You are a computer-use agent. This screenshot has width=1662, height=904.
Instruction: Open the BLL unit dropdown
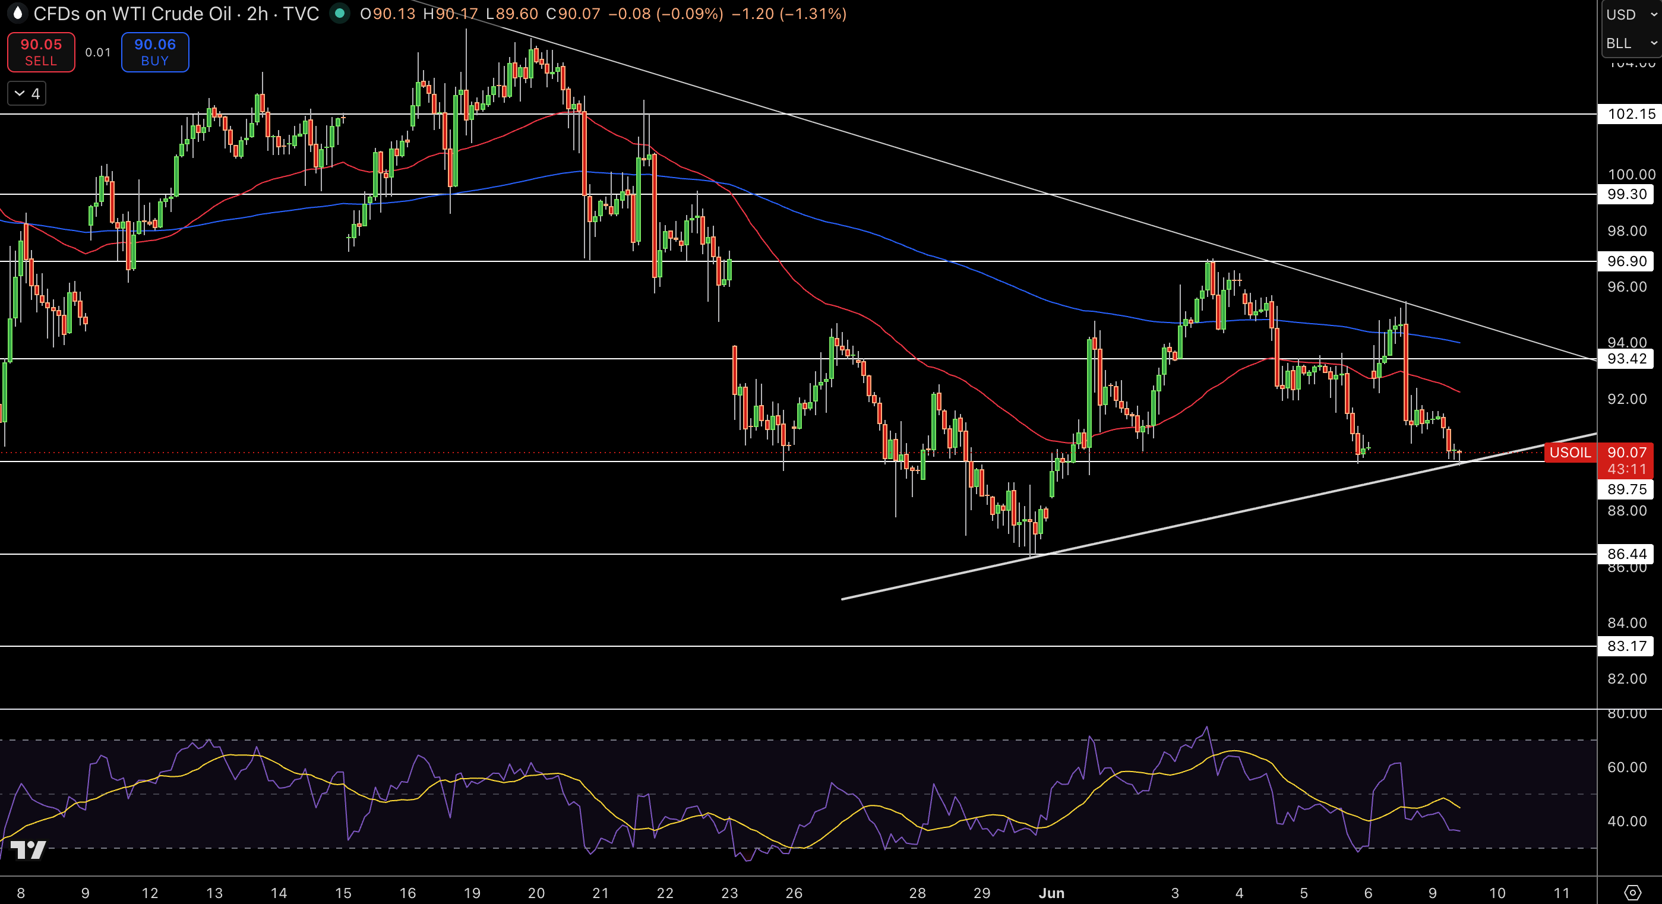1631,43
